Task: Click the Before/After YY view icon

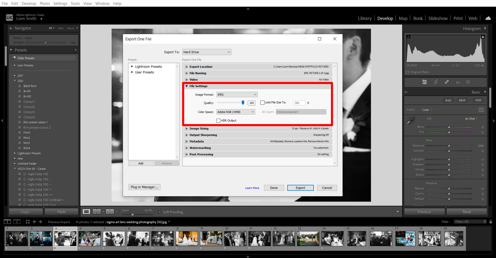Action: [x=110, y=211]
